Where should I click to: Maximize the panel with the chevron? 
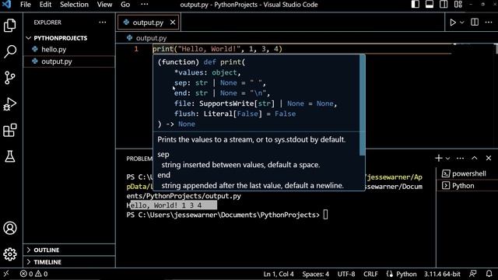[475, 158]
